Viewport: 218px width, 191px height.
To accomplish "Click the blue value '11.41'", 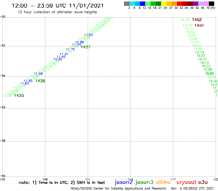I will [x=64, y=54].
